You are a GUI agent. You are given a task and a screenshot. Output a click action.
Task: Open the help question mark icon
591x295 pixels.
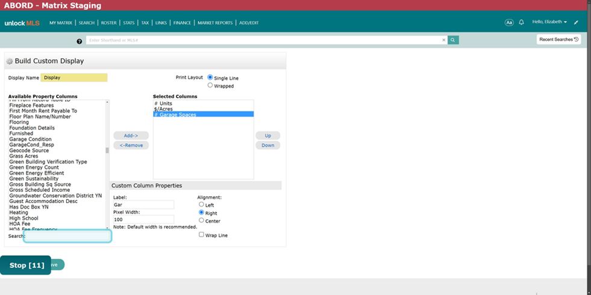[79, 41]
